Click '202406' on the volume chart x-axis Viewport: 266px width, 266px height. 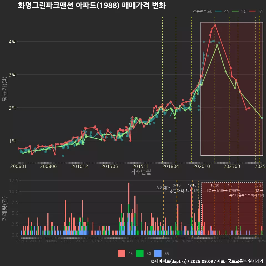[247, 241]
